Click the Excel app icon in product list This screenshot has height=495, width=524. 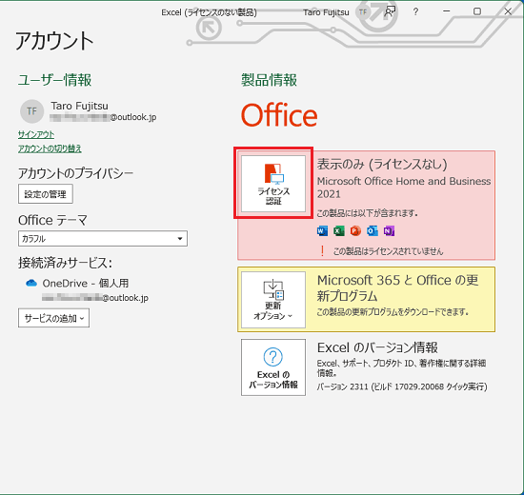pos(339,230)
